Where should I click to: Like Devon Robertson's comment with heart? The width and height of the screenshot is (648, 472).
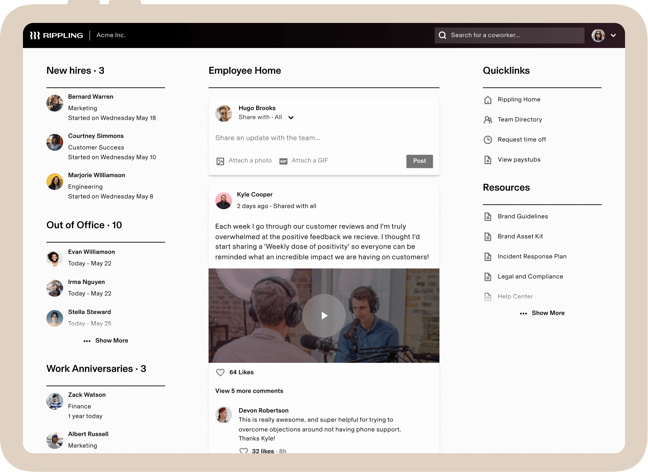click(x=244, y=451)
